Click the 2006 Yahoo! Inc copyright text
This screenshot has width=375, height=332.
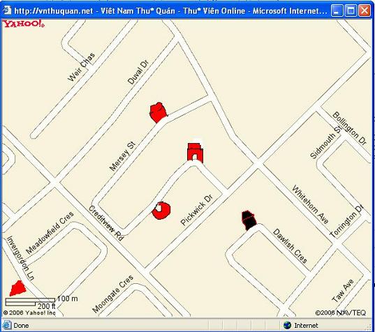click(29, 312)
